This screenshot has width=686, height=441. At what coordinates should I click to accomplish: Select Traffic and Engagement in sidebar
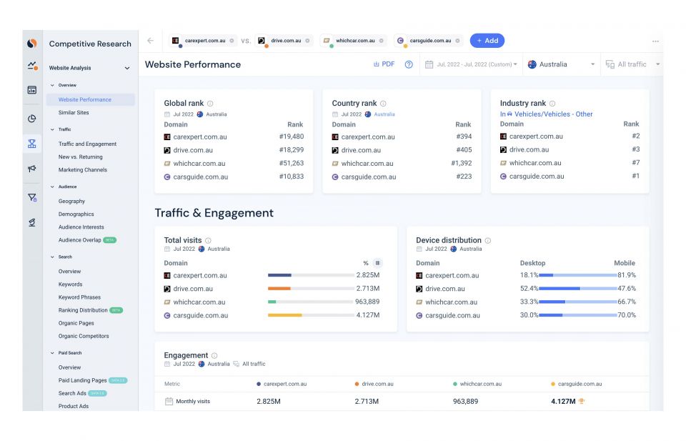(87, 144)
